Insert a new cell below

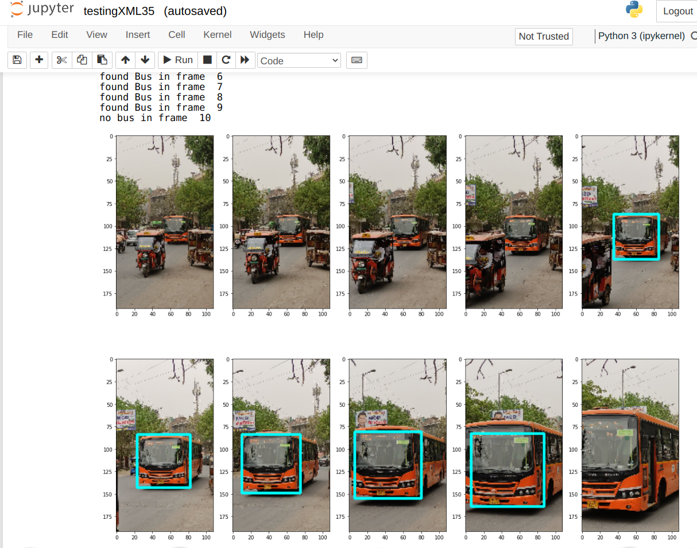coord(38,60)
